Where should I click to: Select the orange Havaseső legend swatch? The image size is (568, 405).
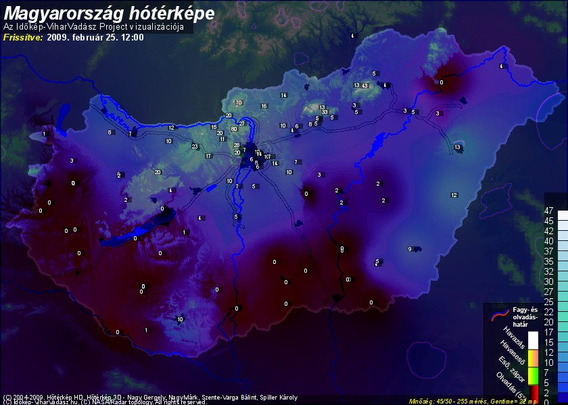tap(533, 356)
